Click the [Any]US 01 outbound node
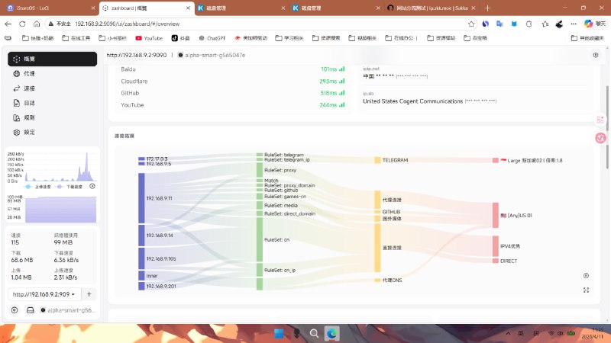The width and height of the screenshot is (611, 343). [x=495, y=215]
